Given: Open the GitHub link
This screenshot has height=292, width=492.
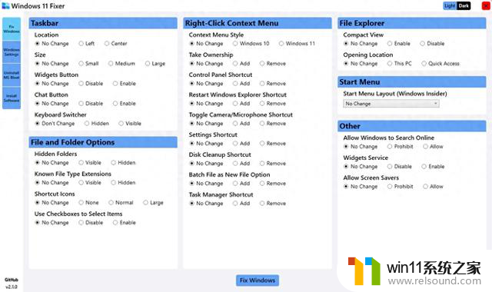Looking at the screenshot, I should pos(12,280).
